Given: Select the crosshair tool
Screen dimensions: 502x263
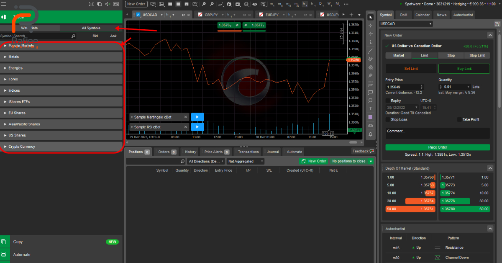Looking at the screenshot, I should click(370, 26).
